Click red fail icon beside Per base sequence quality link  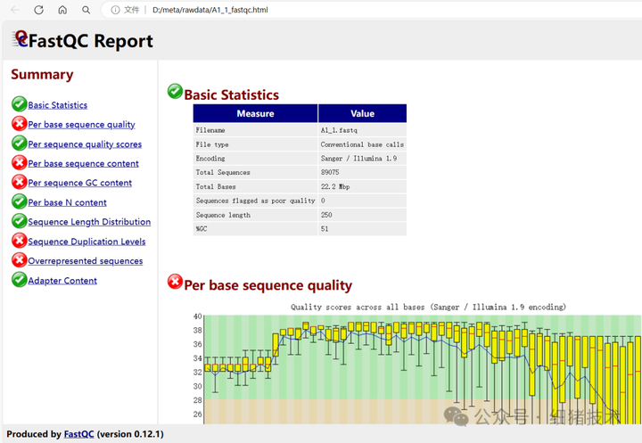(x=20, y=124)
